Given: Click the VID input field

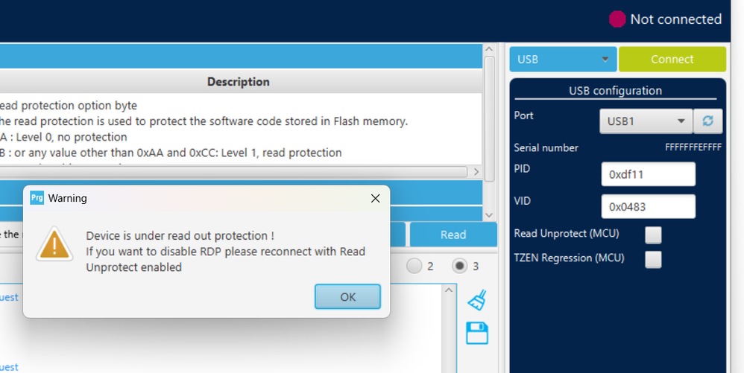Looking at the screenshot, I should click(648, 206).
